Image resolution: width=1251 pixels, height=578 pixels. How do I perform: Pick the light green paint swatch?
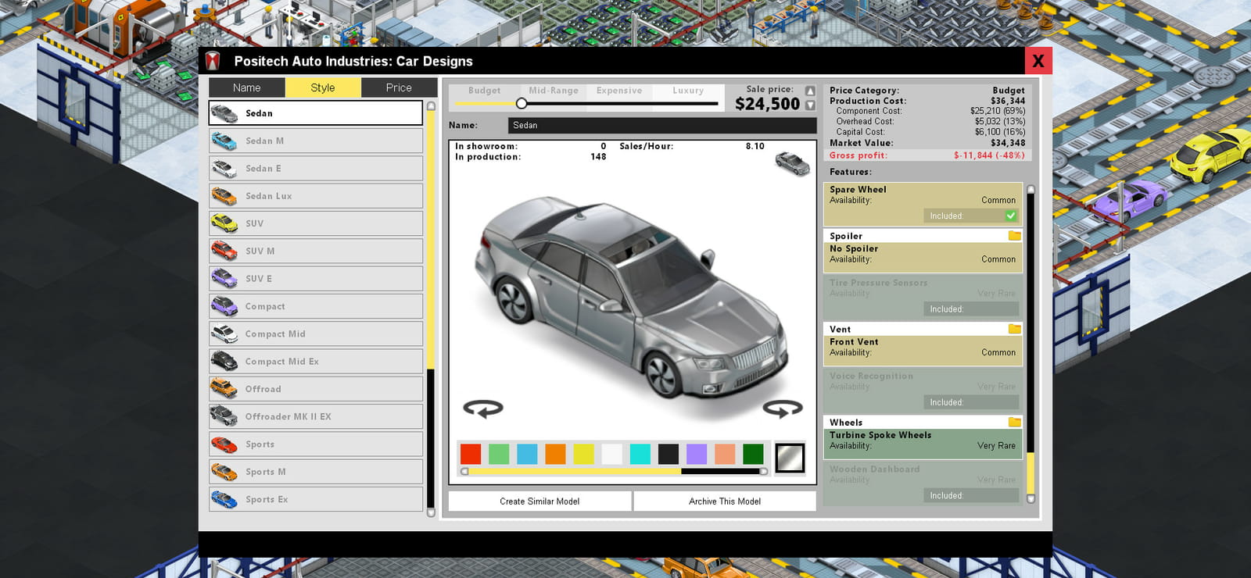[499, 454]
